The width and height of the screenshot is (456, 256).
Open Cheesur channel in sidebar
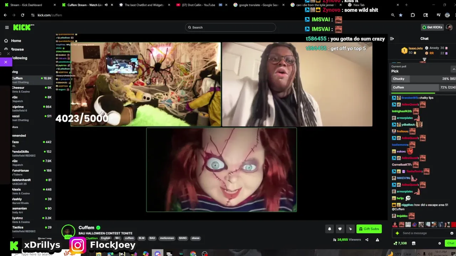pyautogui.click(x=31, y=90)
